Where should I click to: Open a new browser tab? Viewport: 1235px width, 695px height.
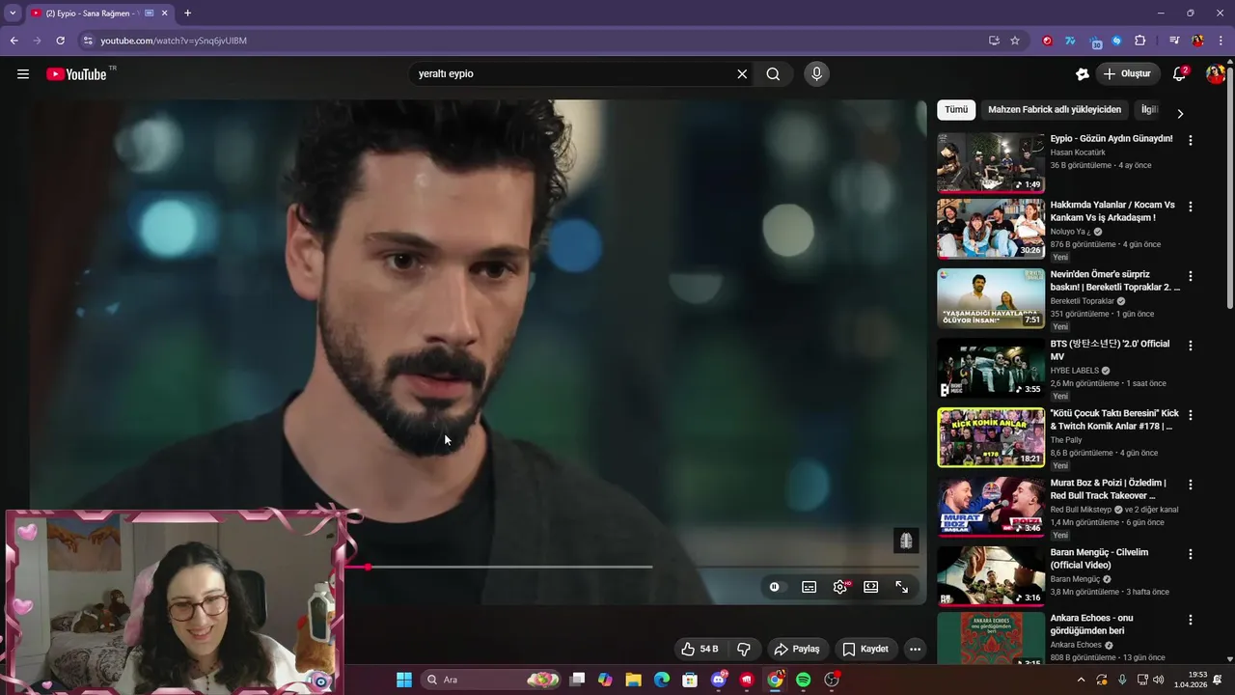187,14
